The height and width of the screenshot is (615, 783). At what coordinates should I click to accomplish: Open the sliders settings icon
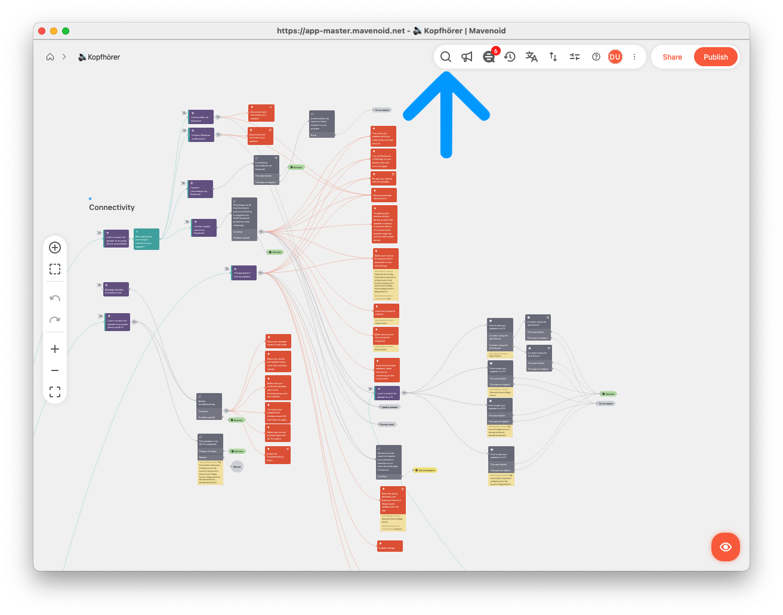pyautogui.click(x=575, y=57)
